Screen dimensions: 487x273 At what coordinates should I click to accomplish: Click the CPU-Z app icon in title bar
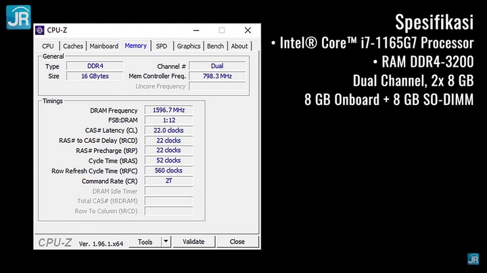click(x=40, y=30)
